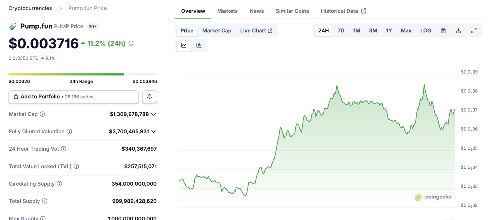The width and height of the screenshot is (488, 220).
Task: Click the 999,989,428,620 total supply value
Action: coord(134,201)
